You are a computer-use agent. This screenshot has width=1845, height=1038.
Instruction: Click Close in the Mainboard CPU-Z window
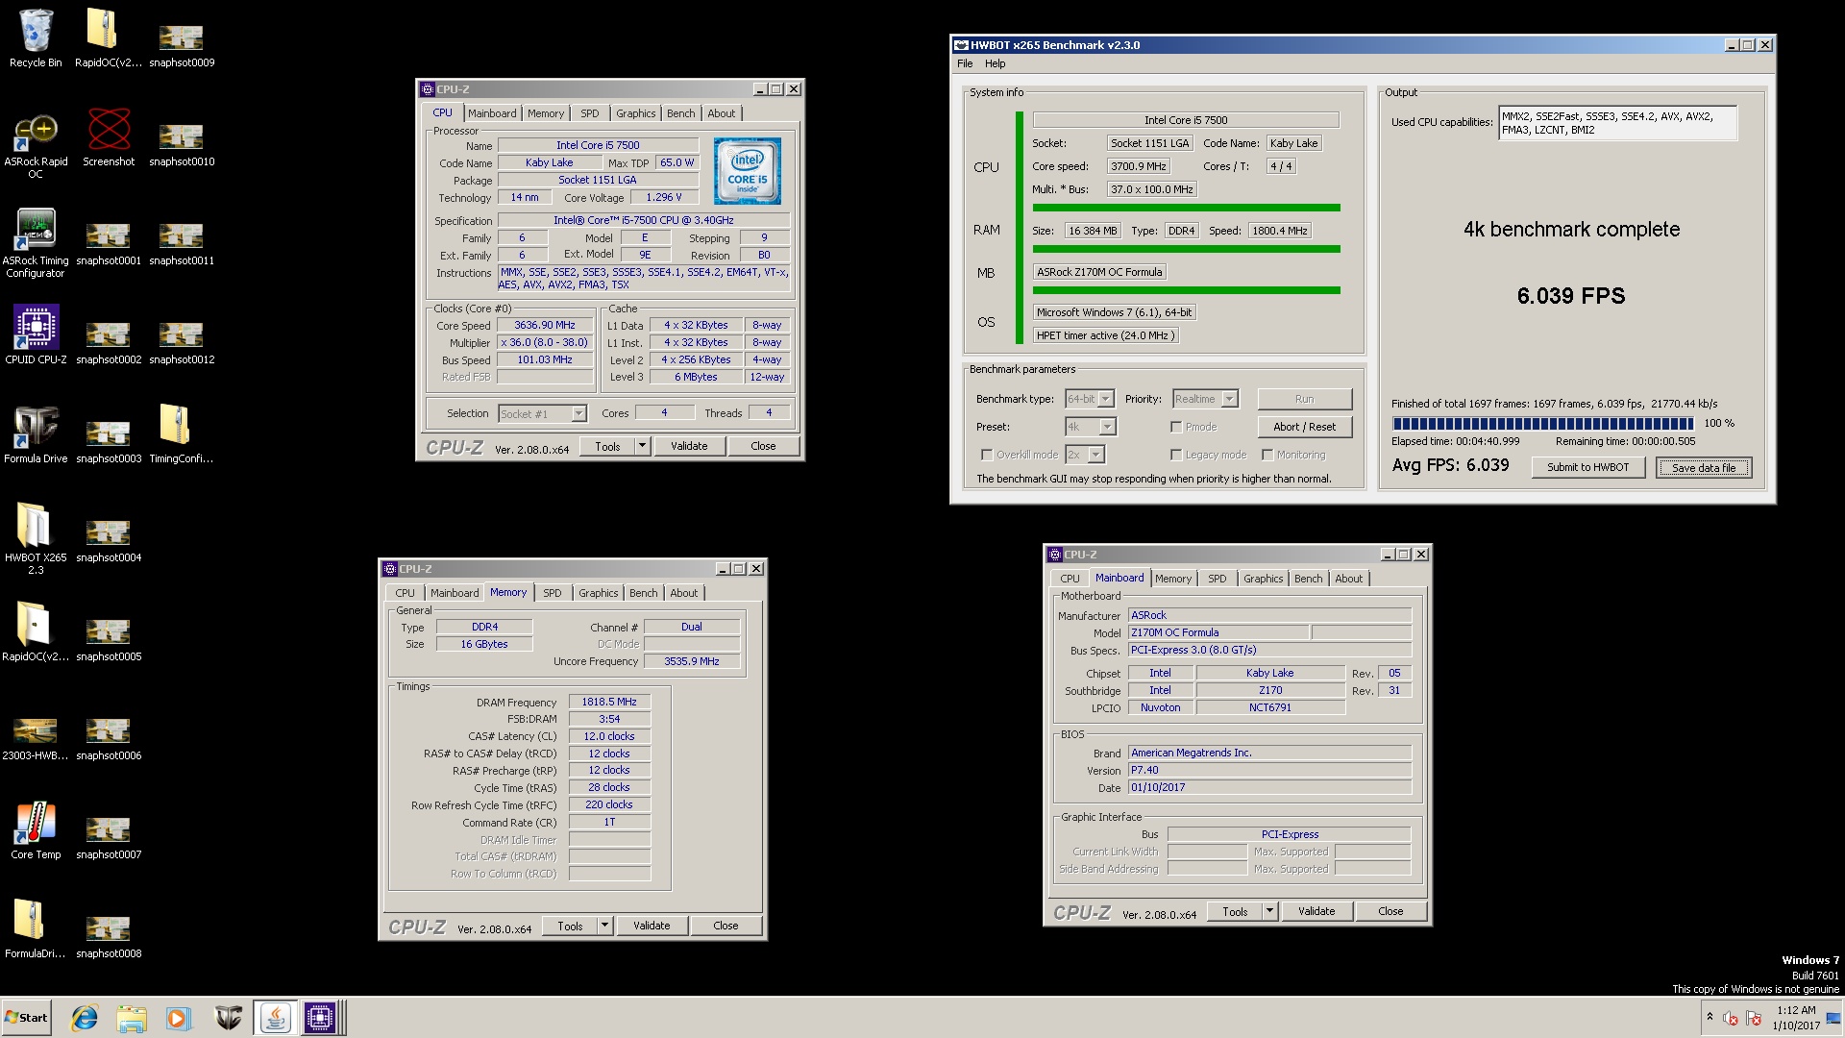[1390, 911]
